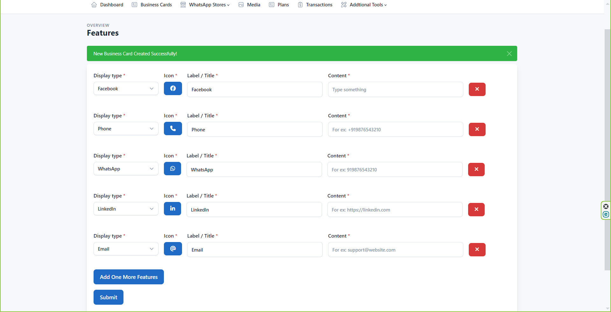Screen dimensions: 611x312
Task: Delete the Facebook feature row
Action: 477,89
